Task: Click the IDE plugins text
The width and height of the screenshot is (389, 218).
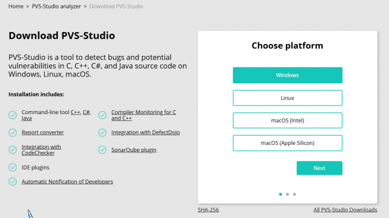Action: (x=35, y=168)
